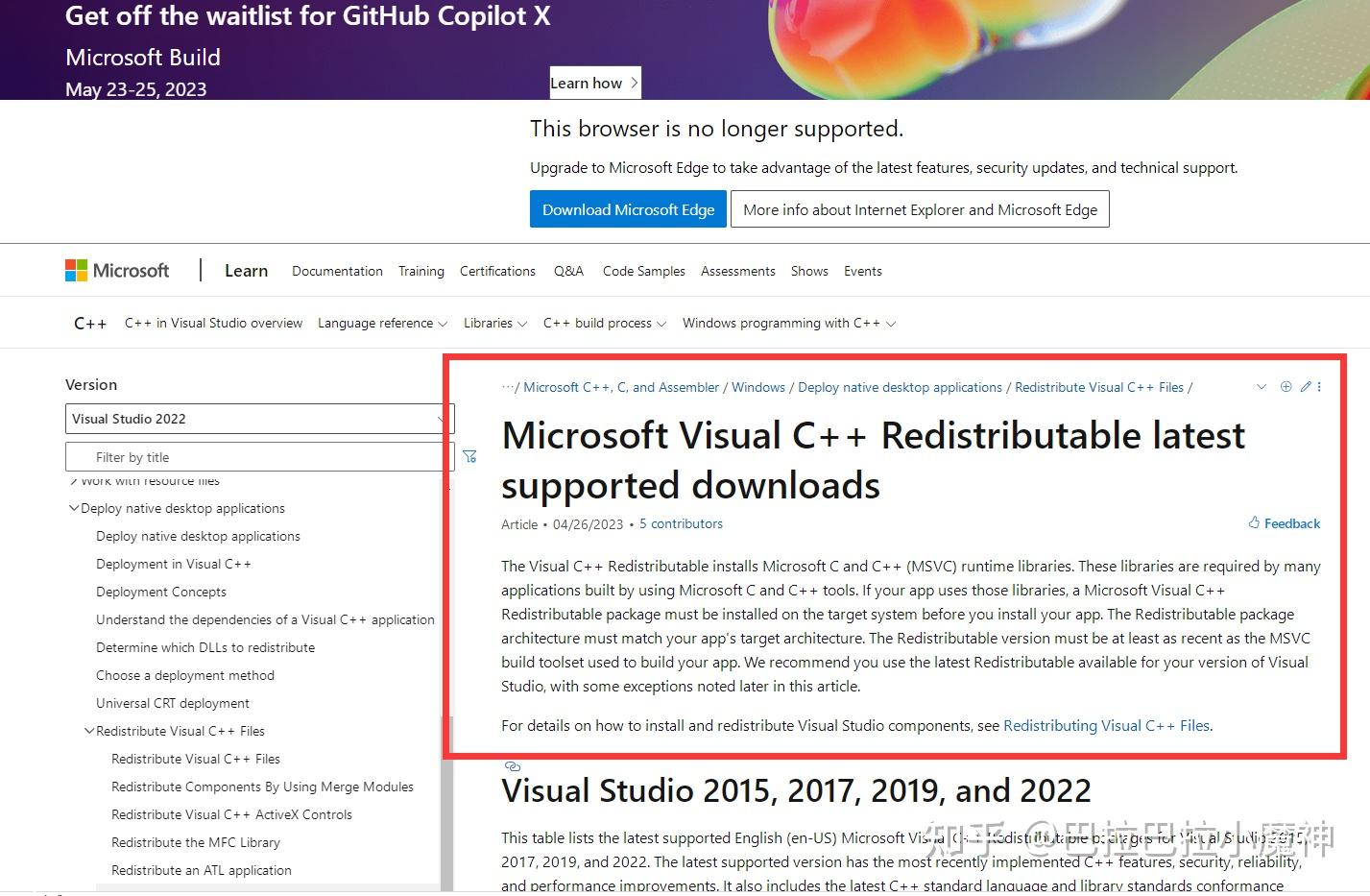Click the filter icon beside the title filter box
The height and width of the screenshot is (896, 1370).
(469, 456)
